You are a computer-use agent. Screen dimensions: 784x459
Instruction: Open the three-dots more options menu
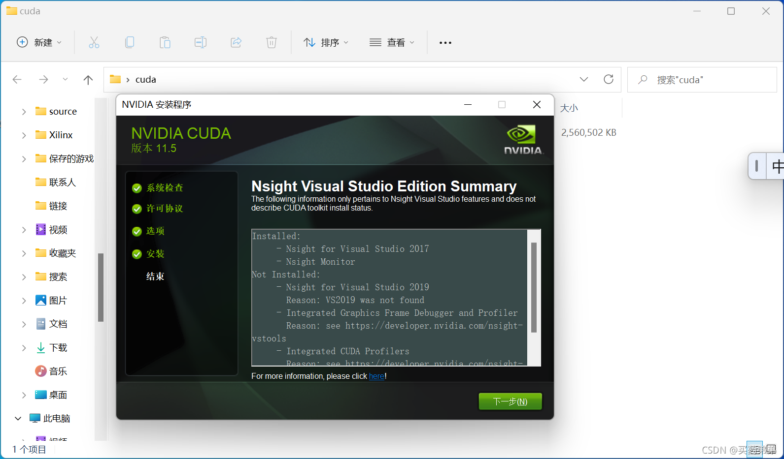(x=445, y=43)
